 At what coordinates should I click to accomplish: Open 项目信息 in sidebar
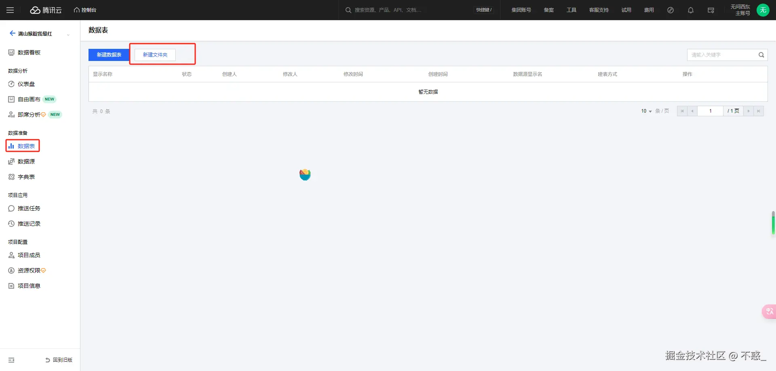click(x=24, y=286)
